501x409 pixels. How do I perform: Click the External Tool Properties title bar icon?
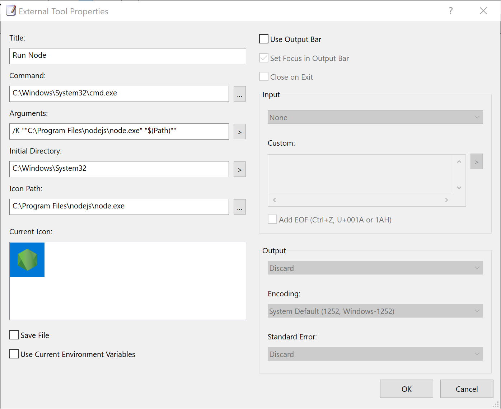pyautogui.click(x=11, y=11)
